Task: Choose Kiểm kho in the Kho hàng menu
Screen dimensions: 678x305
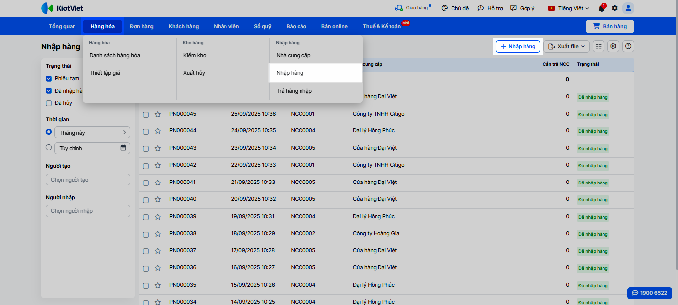Action: point(195,55)
